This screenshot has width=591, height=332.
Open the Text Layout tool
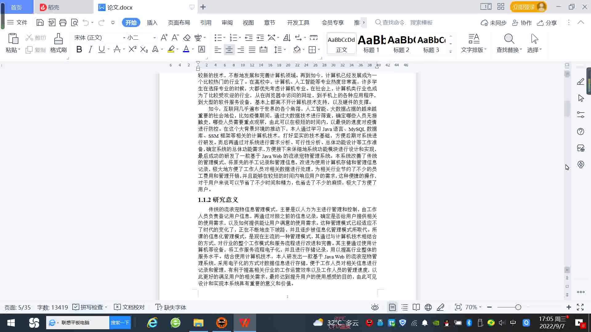point(474,43)
